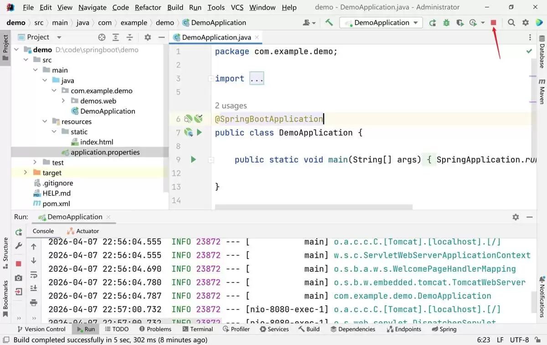Click the Up the stack trace arrow
This screenshot has width=547, height=345.
click(34, 247)
